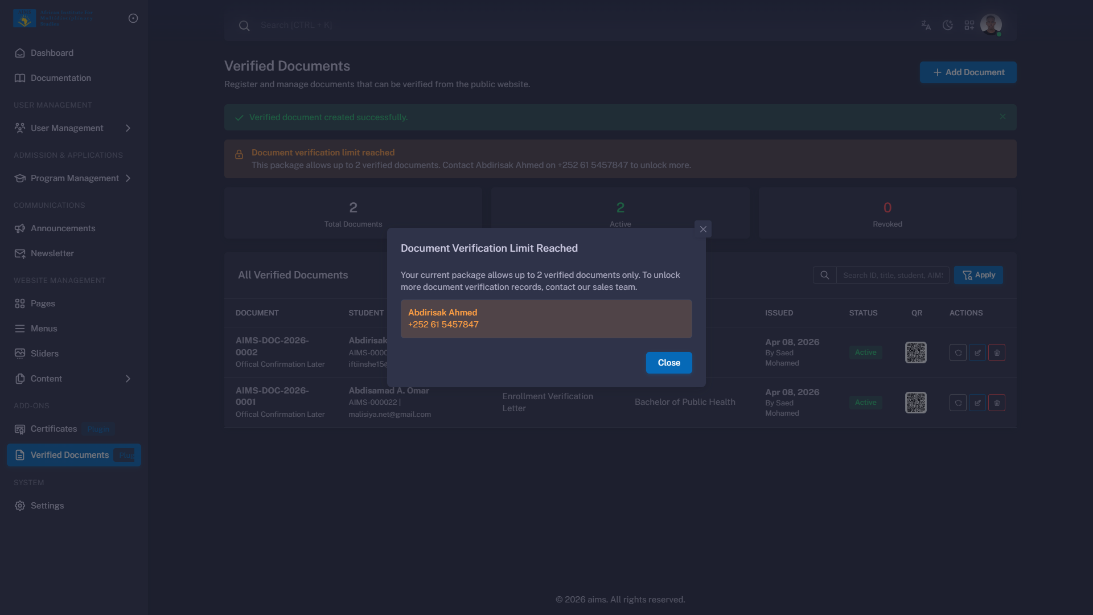The image size is (1093, 615).
Task: Revoke document AIMS-DOC-2026-0002 shield icon
Action: click(958, 352)
